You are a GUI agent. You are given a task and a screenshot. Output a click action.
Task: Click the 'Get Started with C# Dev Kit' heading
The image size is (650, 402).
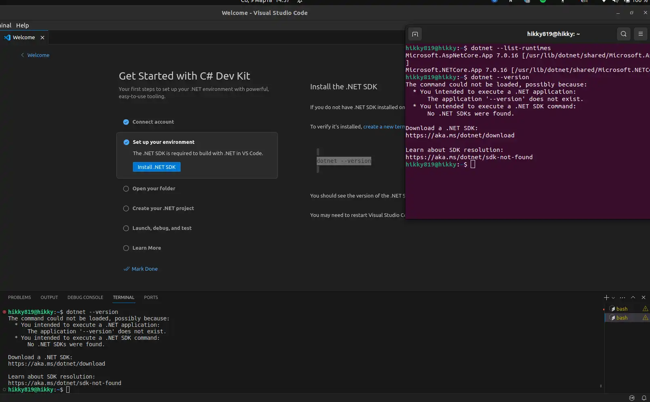pos(184,76)
